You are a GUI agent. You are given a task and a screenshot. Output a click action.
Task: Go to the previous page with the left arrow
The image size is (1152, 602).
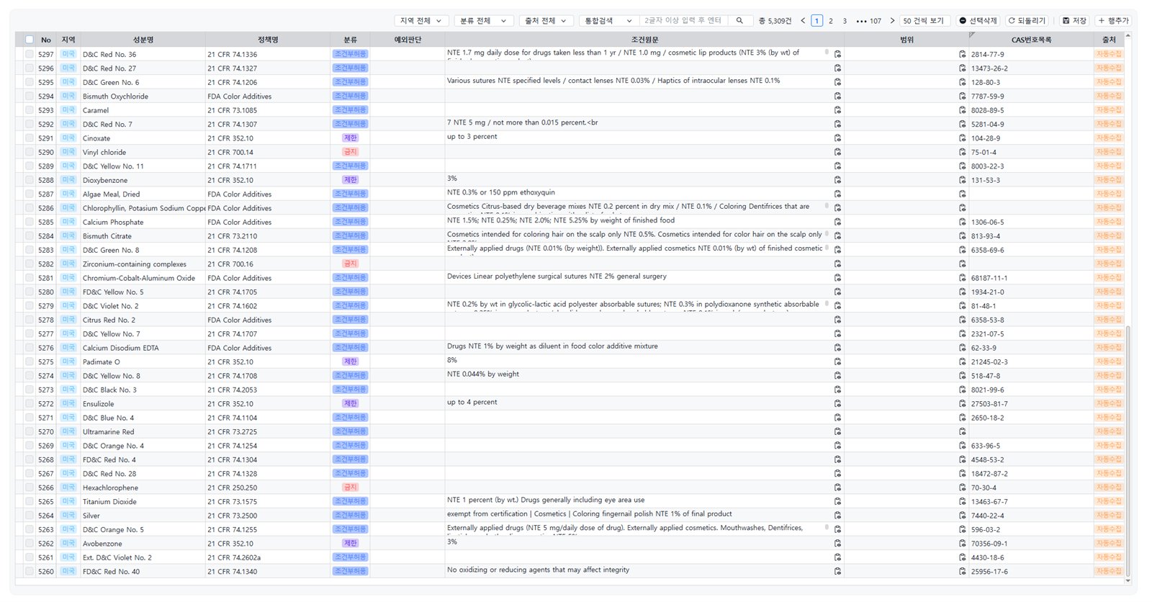[x=803, y=21]
